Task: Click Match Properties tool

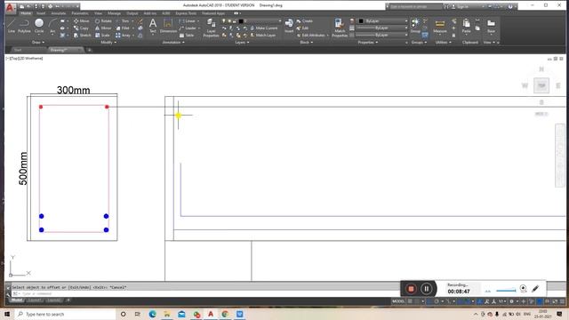Action: (340, 28)
